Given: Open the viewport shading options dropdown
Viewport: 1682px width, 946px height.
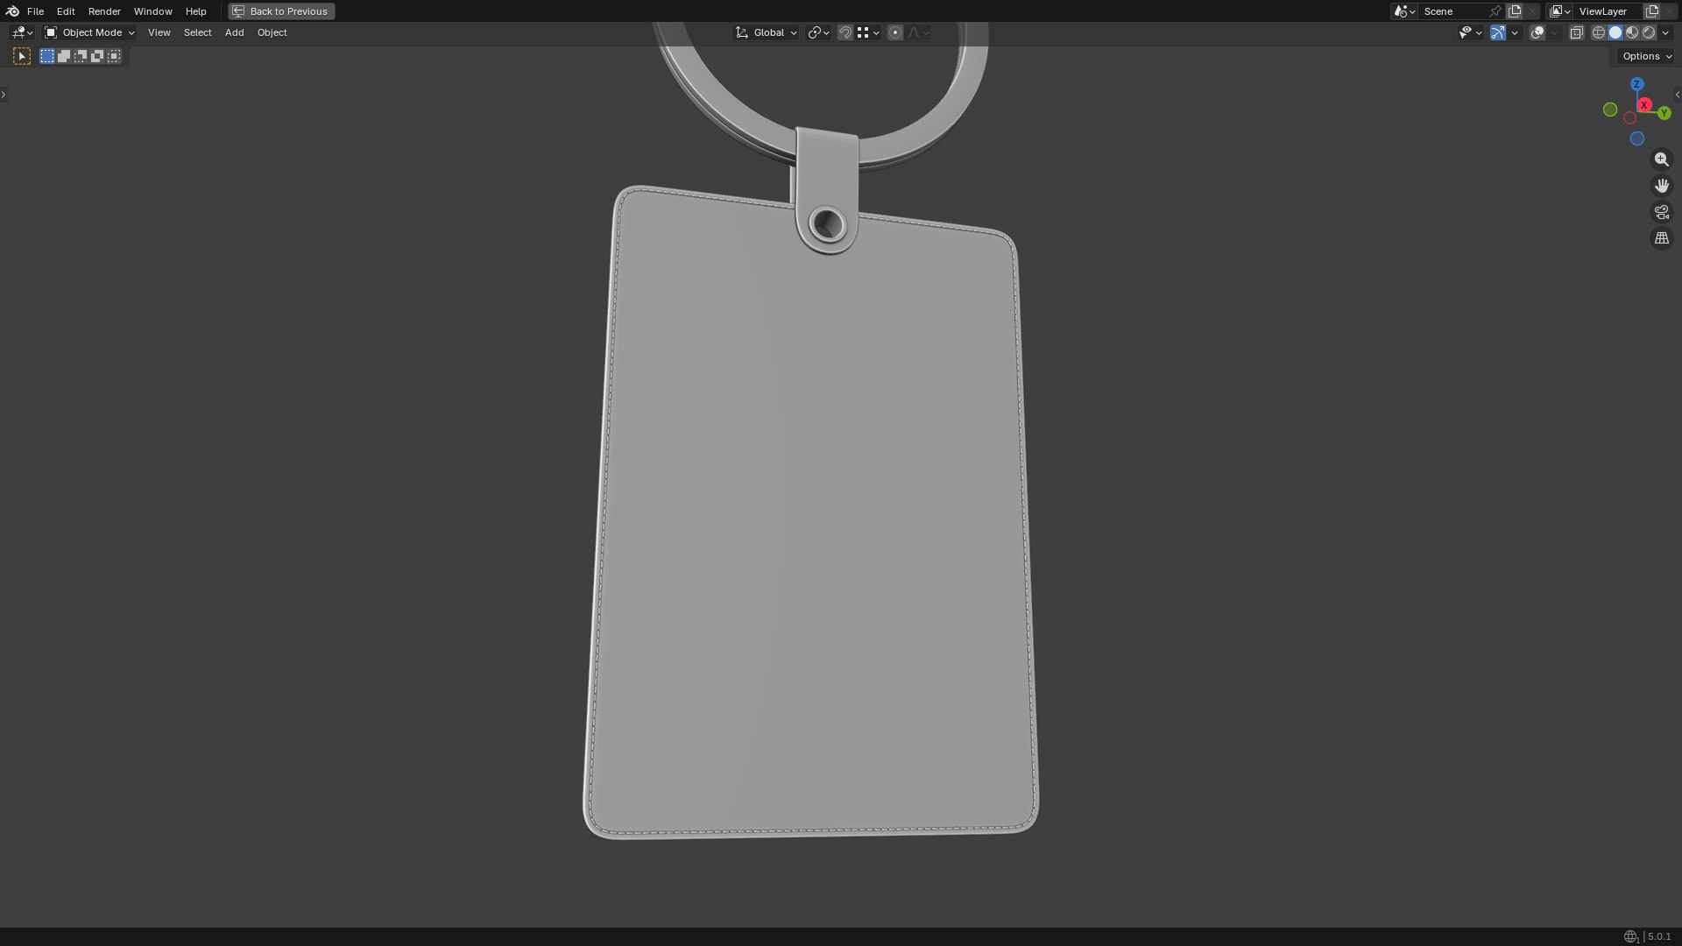Looking at the screenshot, I should click(x=1665, y=32).
